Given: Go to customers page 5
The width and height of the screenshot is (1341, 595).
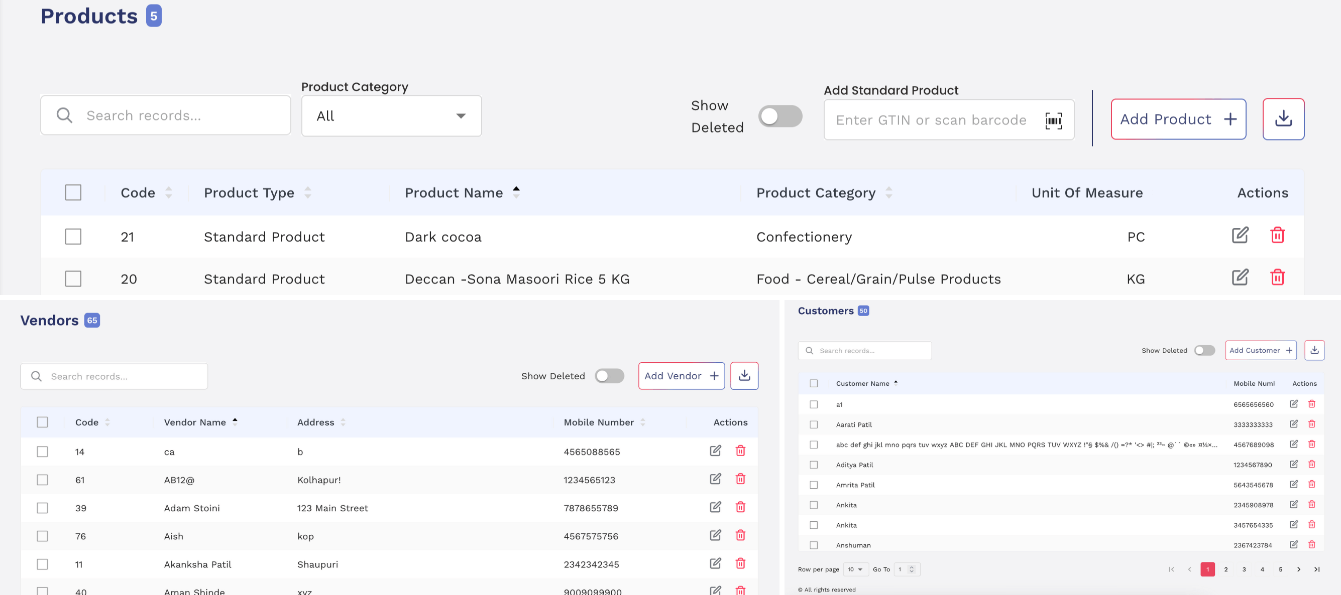Looking at the screenshot, I should [1281, 569].
